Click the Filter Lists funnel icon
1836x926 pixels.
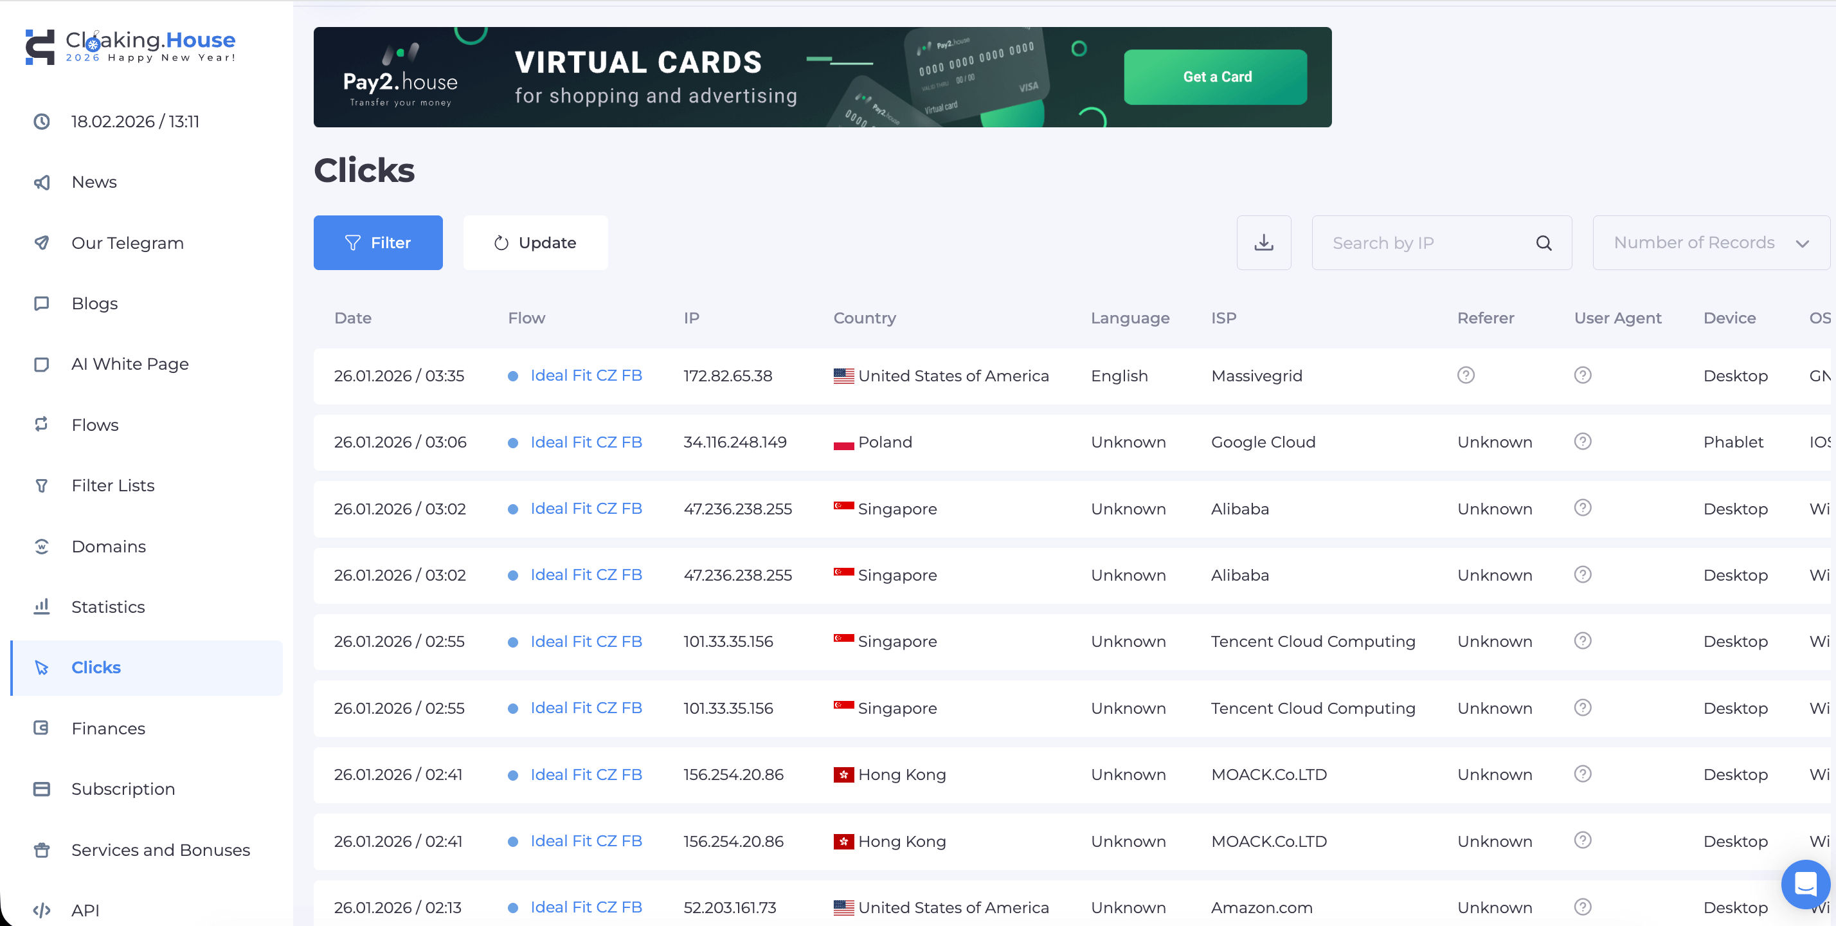pyautogui.click(x=42, y=486)
